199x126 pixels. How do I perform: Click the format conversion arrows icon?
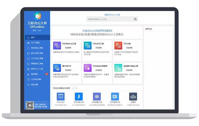pyautogui.click(x=28, y=48)
